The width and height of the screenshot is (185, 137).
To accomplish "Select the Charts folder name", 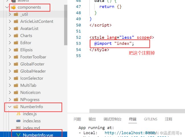I will (26, 36).
